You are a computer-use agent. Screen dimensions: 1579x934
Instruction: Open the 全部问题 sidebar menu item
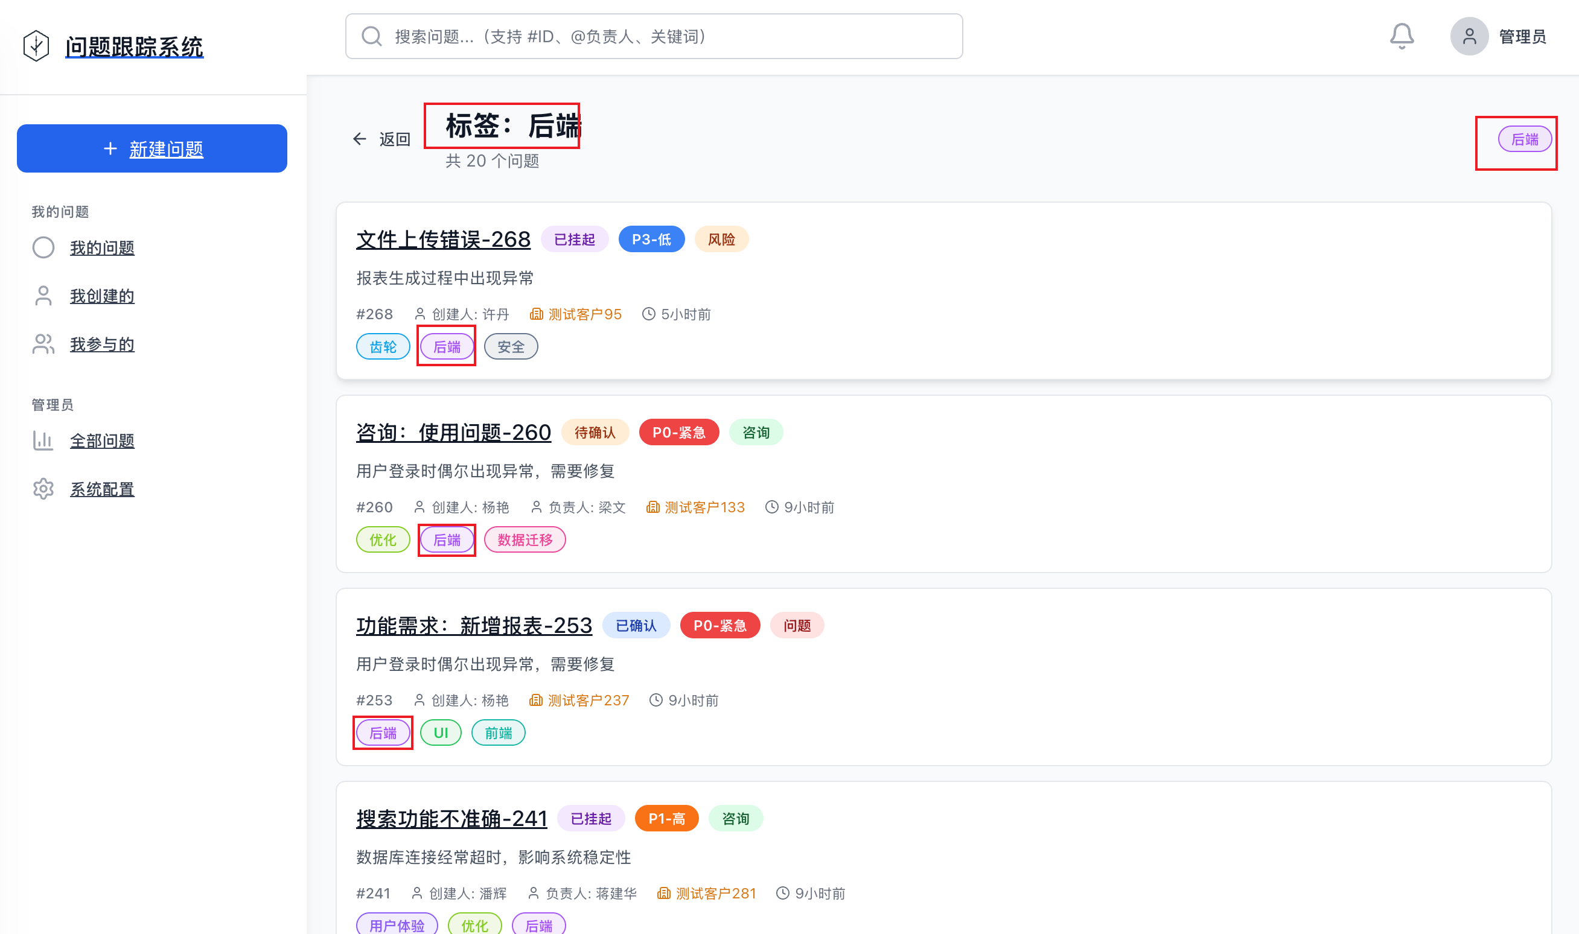pos(102,440)
